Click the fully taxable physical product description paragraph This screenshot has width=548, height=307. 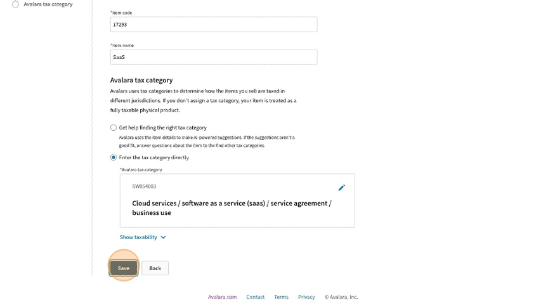click(203, 100)
